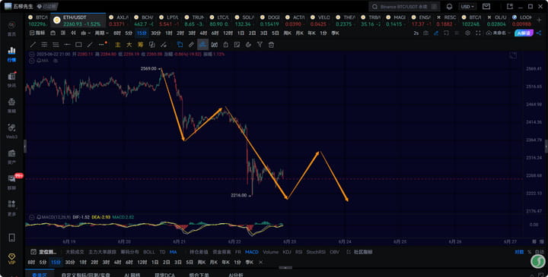Expand the 周期 period dropdown

102,33
